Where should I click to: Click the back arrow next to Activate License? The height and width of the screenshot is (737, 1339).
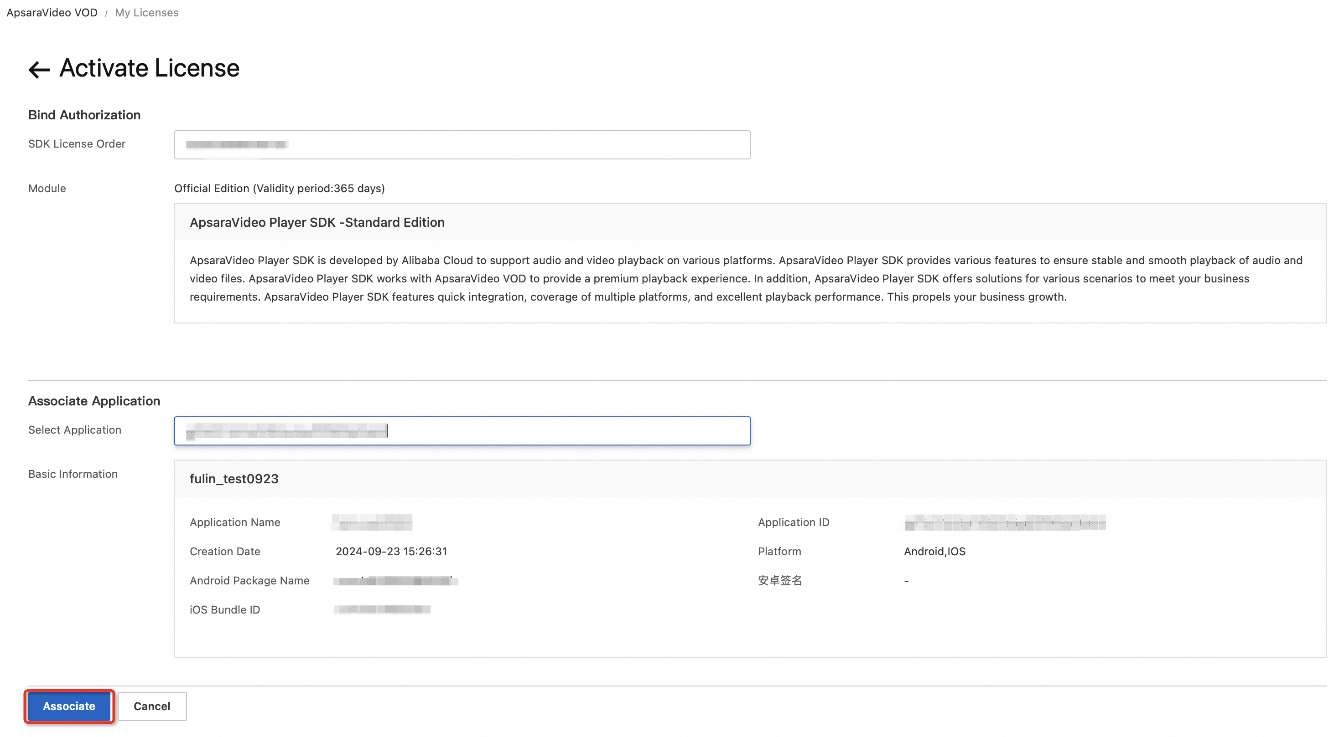pyautogui.click(x=39, y=69)
